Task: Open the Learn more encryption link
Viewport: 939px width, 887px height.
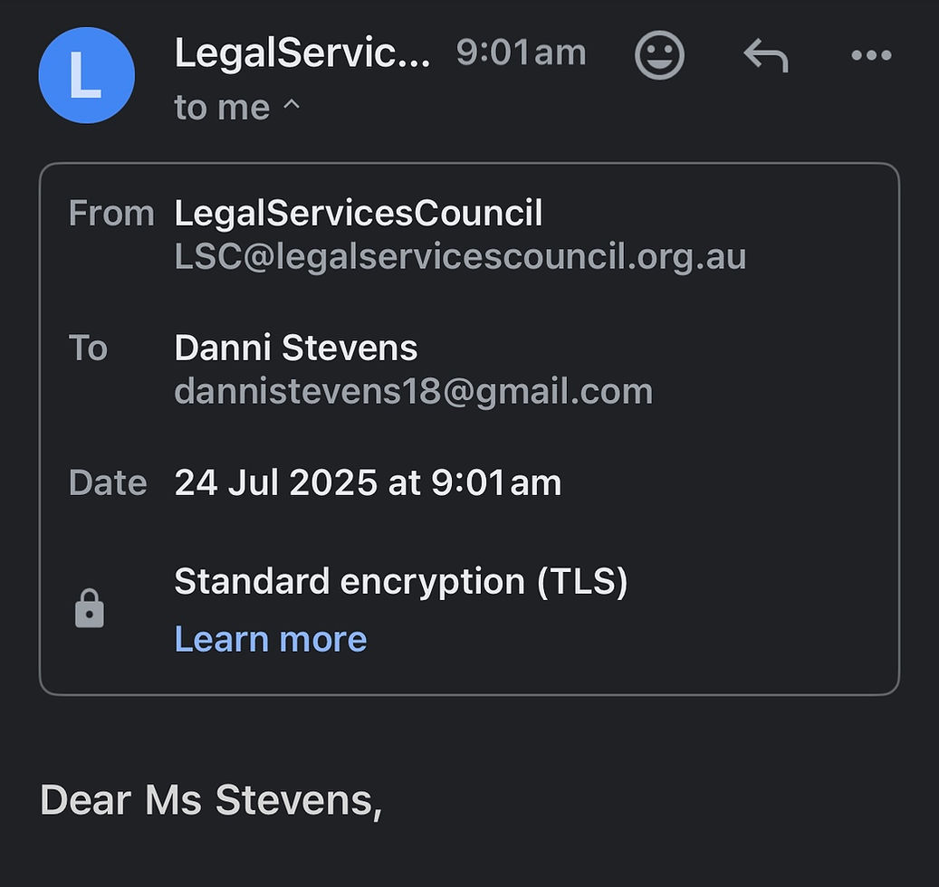Action: [270, 639]
